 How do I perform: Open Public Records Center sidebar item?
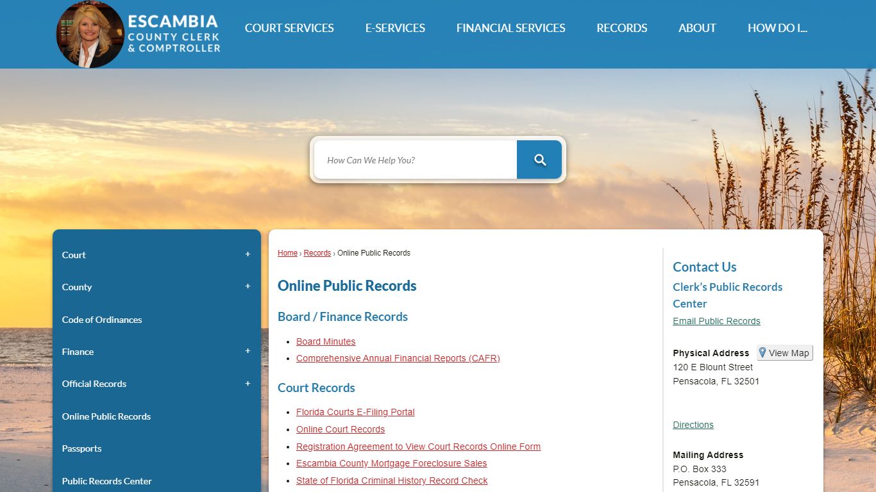[x=107, y=481]
